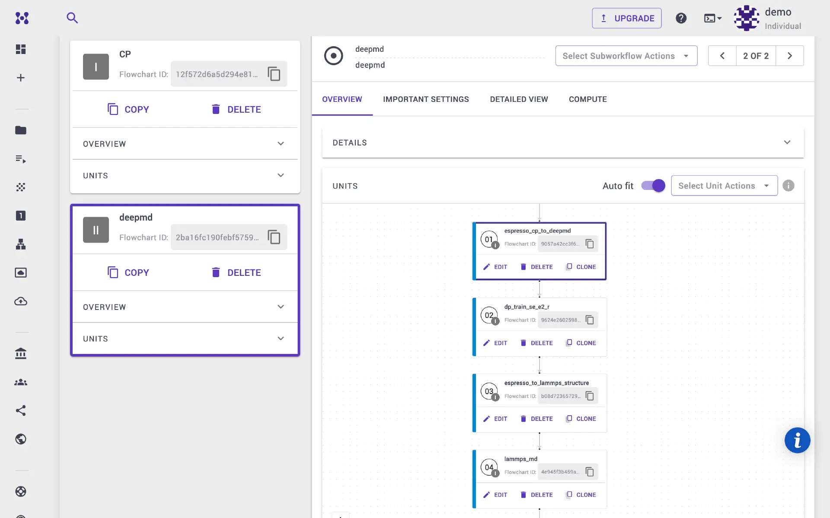
Task: Open the folder icon in sidebar
Action: (x=20, y=130)
